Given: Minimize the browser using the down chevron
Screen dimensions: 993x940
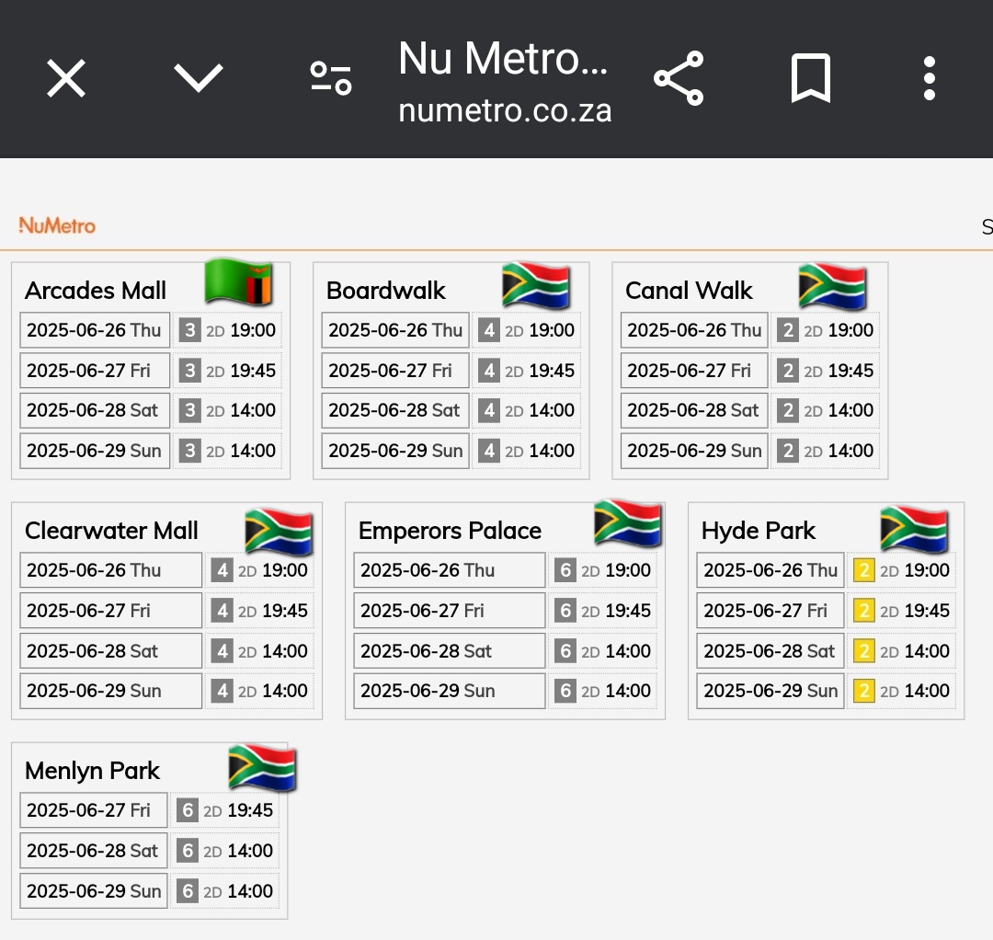Looking at the screenshot, I should tap(199, 78).
